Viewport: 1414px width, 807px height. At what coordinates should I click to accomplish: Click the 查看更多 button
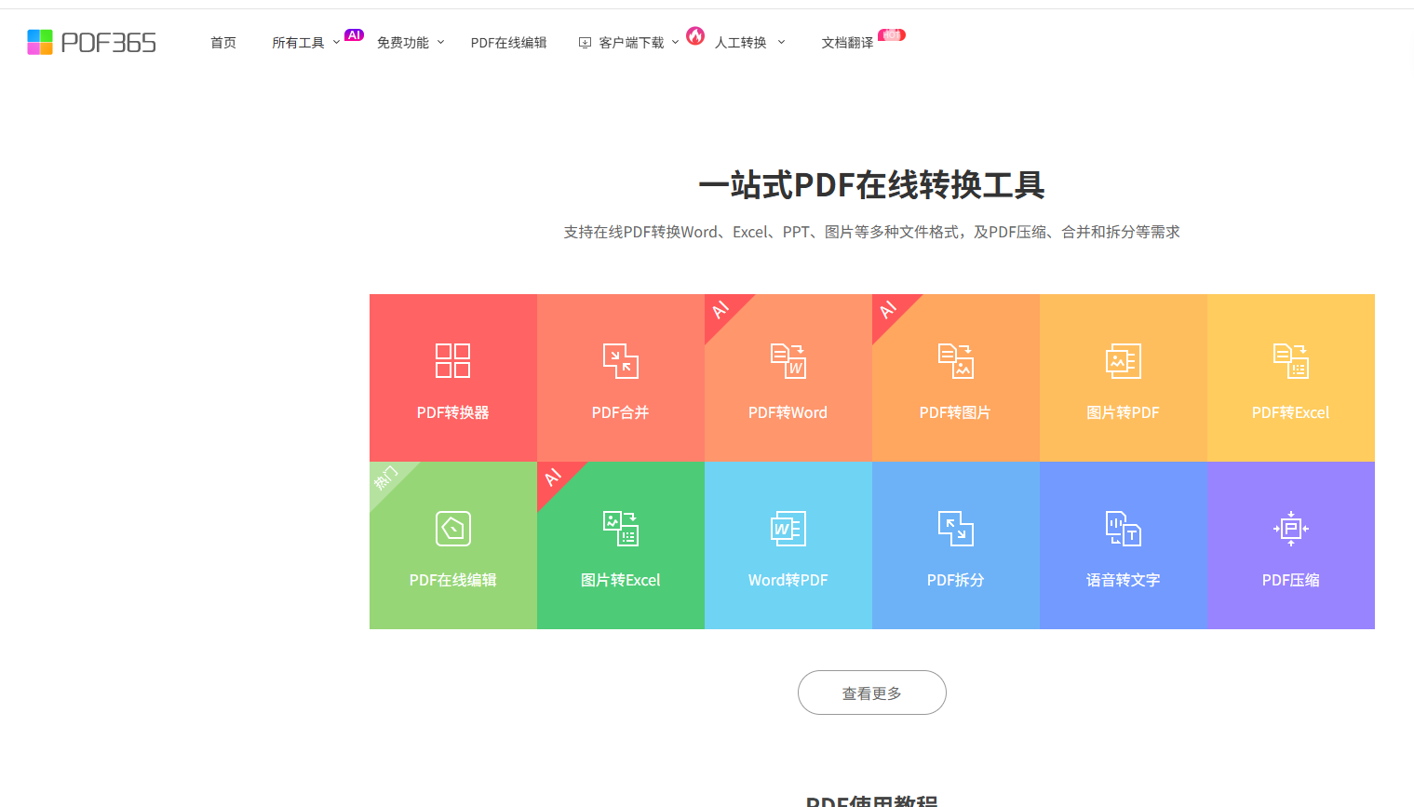[871, 693]
